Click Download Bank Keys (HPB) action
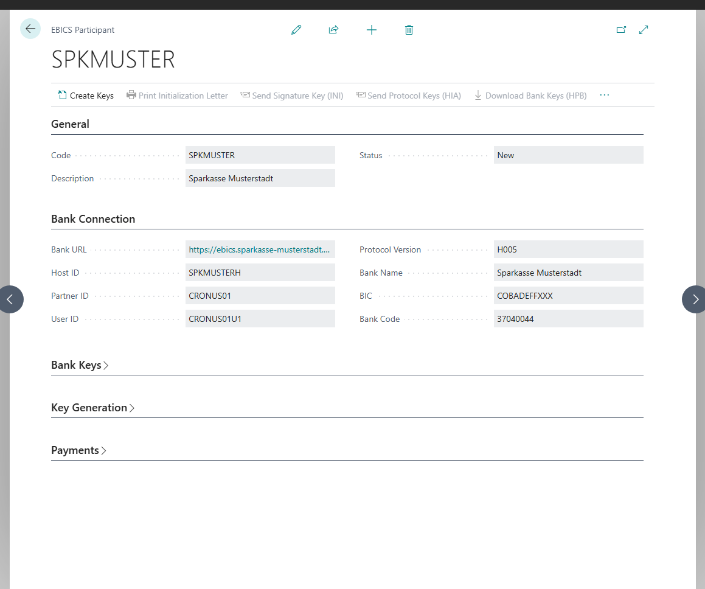The width and height of the screenshot is (705, 589). [x=530, y=96]
